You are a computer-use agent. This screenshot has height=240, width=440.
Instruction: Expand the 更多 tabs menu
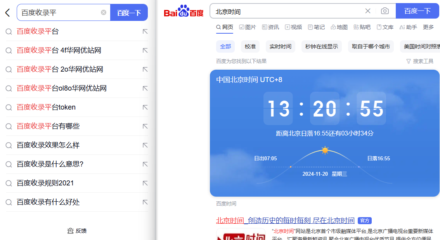(x=428, y=27)
